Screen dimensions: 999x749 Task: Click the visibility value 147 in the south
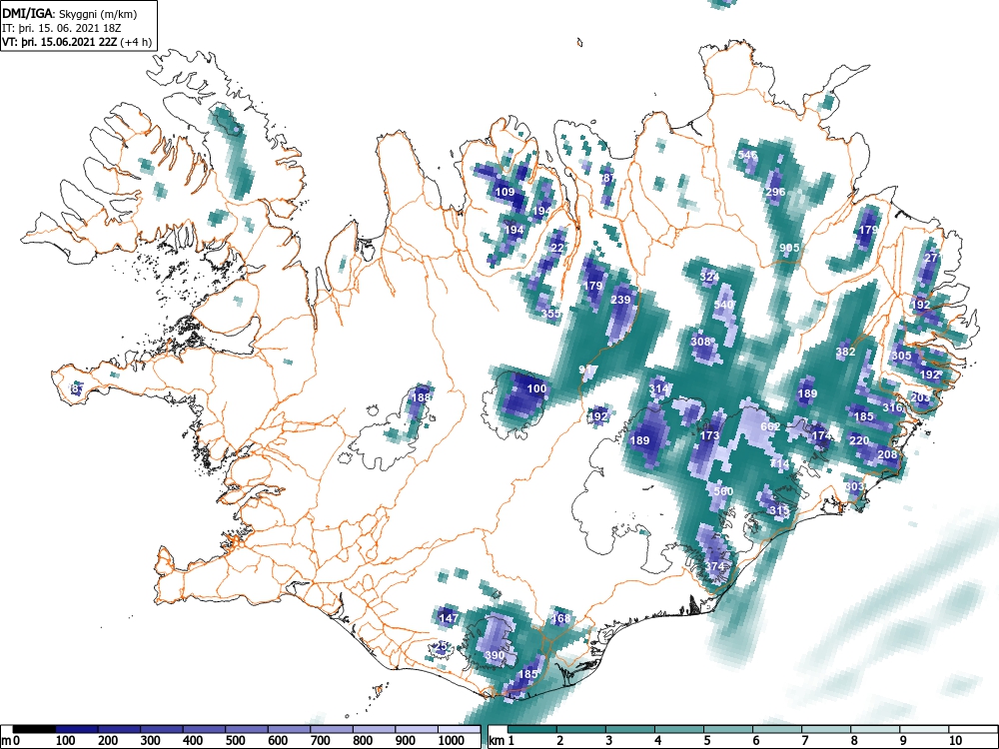(x=449, y=618)
